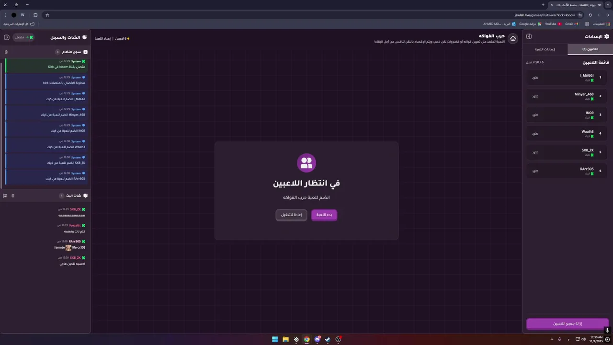This screenshot has height=345, width=613.
Task: Bookmark this page with the star icon
Action: pyautogui.click(x=47, y=15)
